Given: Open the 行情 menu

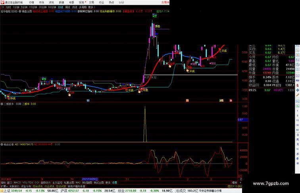Looking at the screenshot, I should (x=31, y=2).
